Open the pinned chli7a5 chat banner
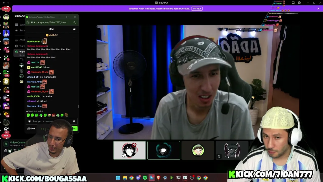The height and width of the screenshot is (182, 323). tap(52, 35)
